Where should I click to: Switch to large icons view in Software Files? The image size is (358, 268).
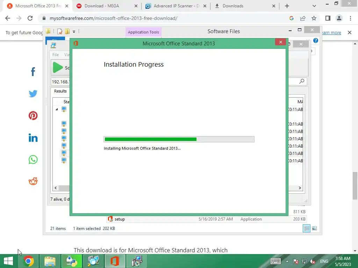point(314,228)
